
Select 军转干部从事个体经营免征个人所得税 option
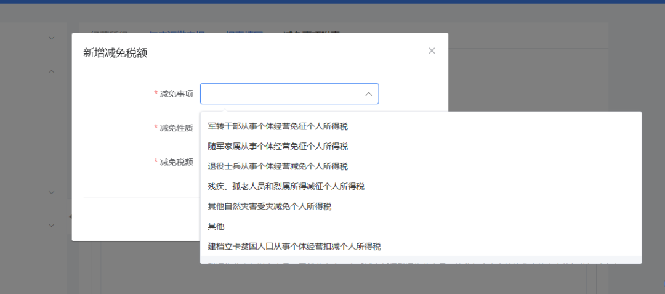(278, 126)
